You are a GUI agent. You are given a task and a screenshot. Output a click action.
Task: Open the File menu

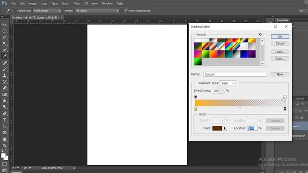(13, 3)
